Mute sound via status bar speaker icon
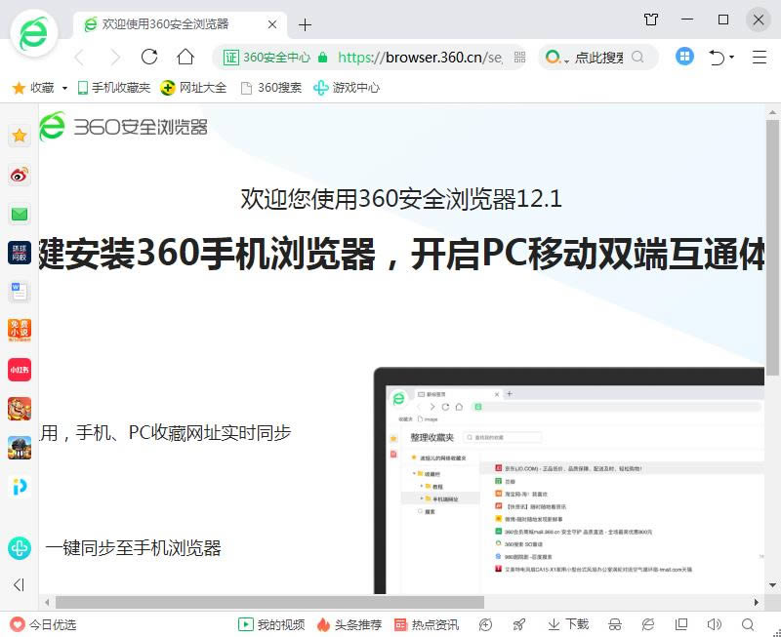 [x=715, y=624]
